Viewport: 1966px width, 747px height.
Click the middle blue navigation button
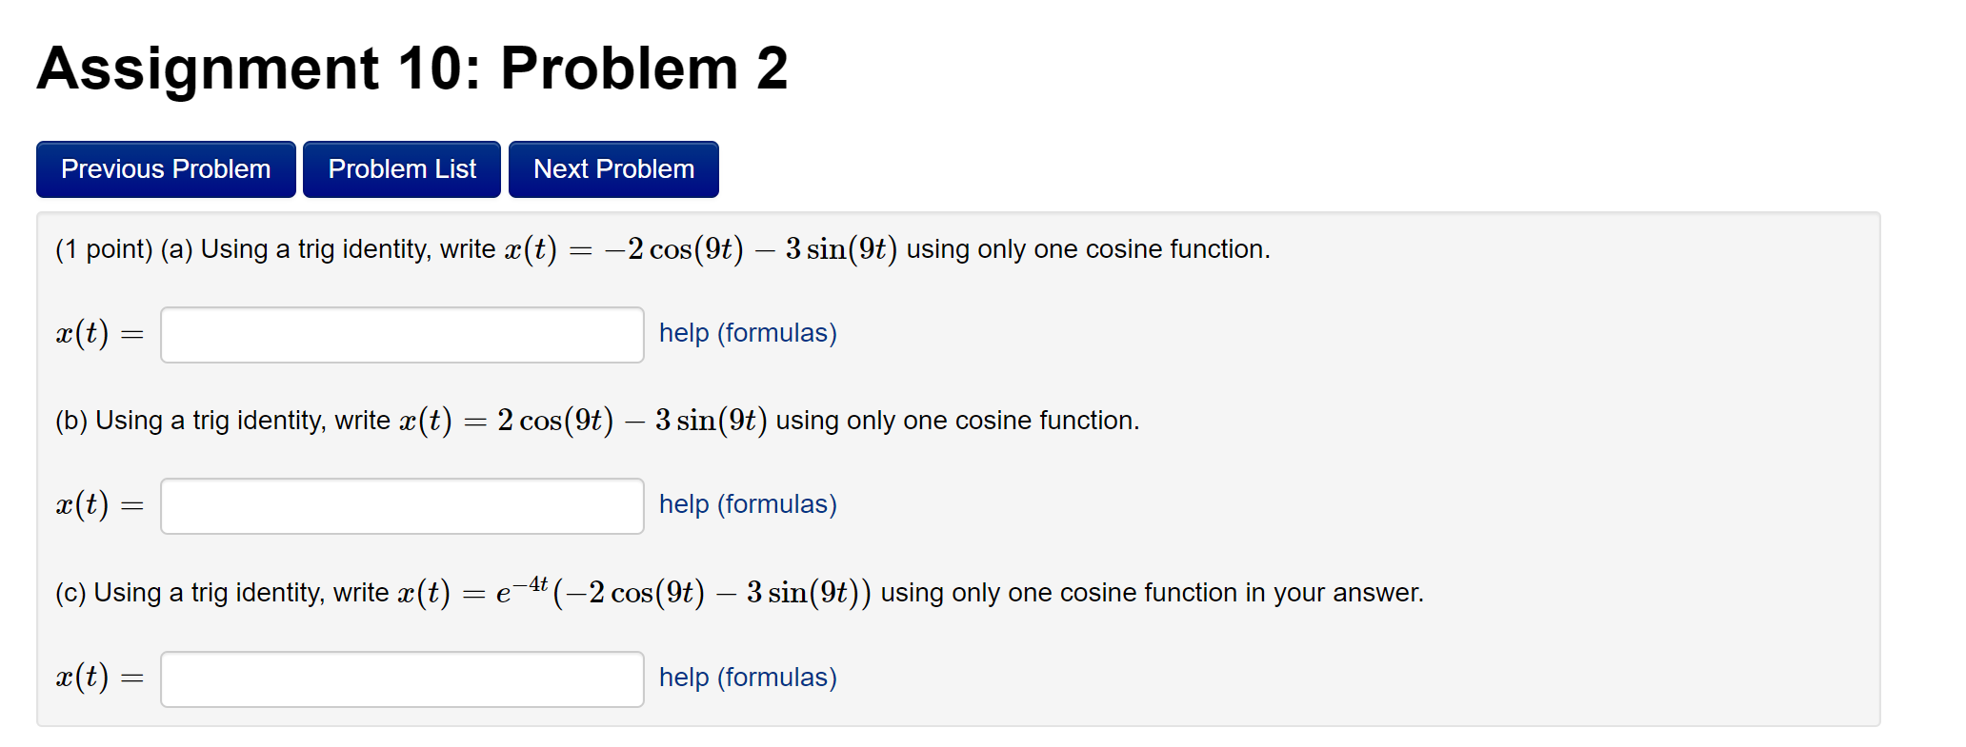click(x=401, y=168)
